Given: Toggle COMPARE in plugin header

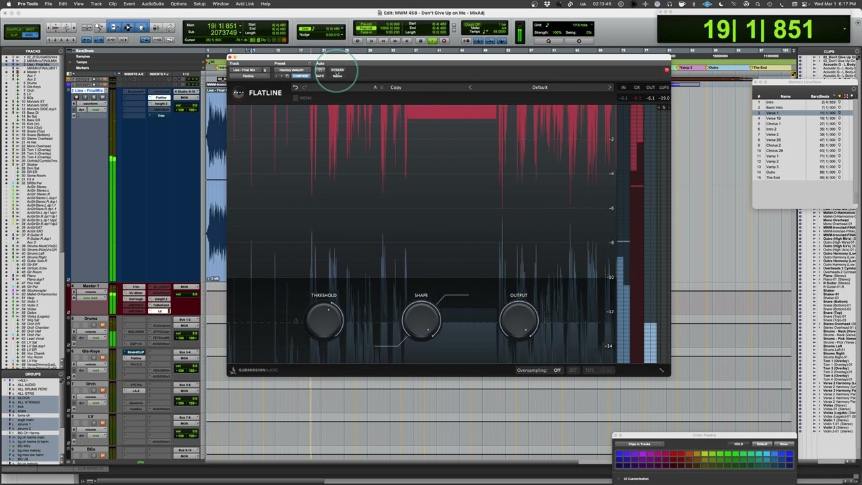Looking at the screenshot, I should click(x=300, y=76).
